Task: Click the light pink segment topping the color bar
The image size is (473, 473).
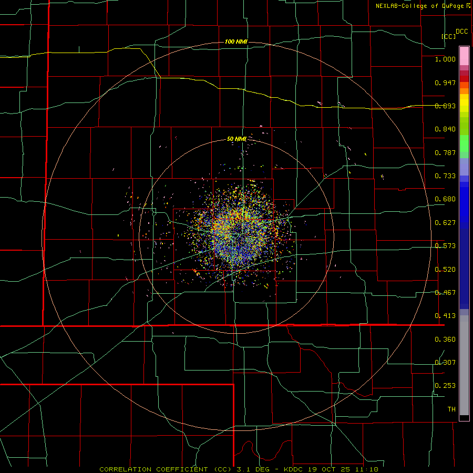Action: tap(464, 56)
